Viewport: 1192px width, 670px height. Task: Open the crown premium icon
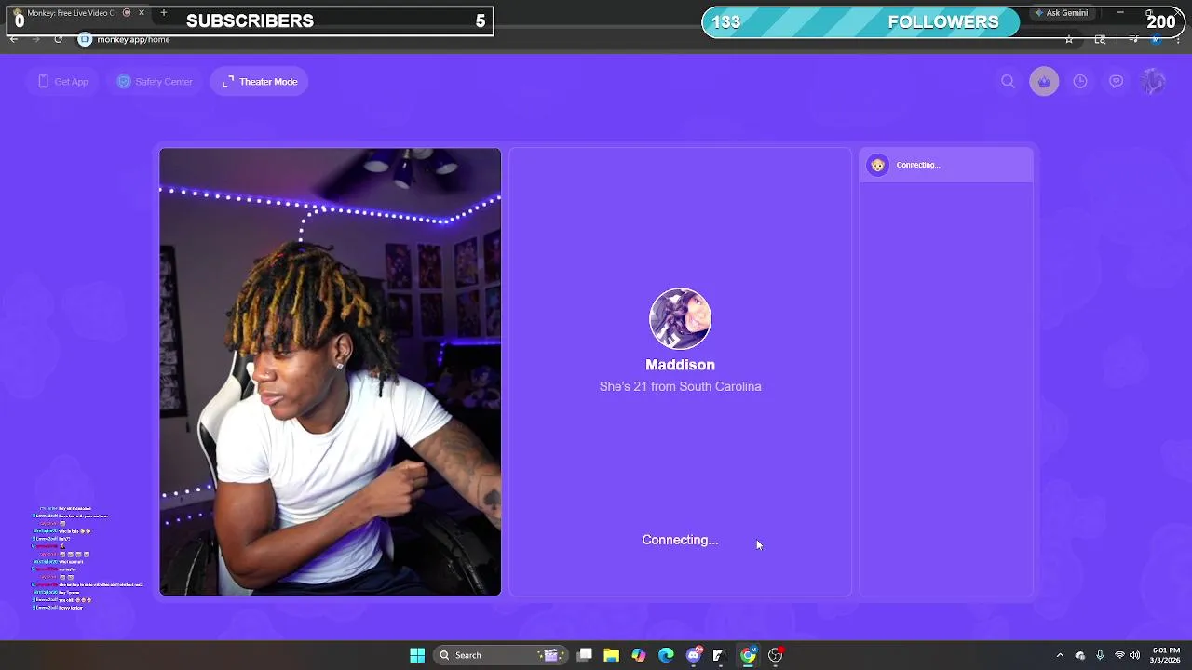tap(1044, 82)
